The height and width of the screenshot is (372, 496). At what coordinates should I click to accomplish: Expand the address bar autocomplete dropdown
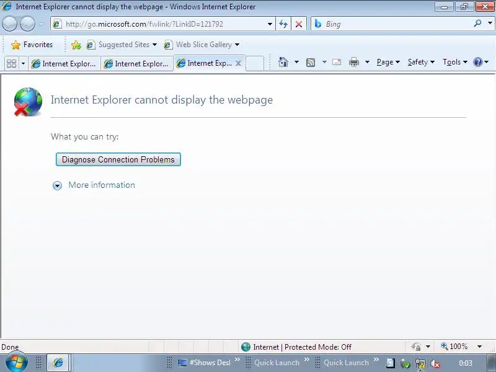(270, 24)
